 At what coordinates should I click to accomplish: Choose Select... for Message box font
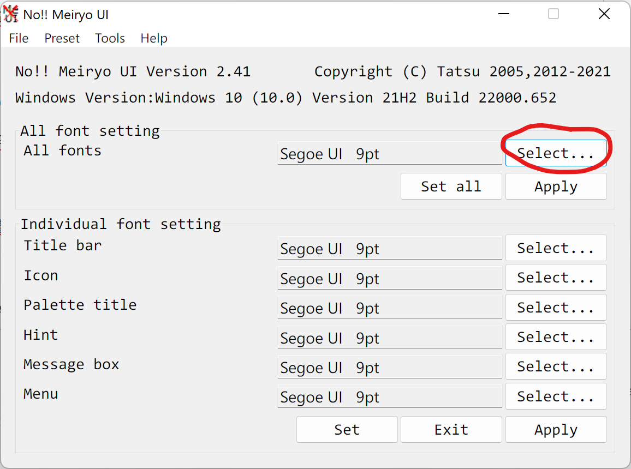(x=556, y=366)
